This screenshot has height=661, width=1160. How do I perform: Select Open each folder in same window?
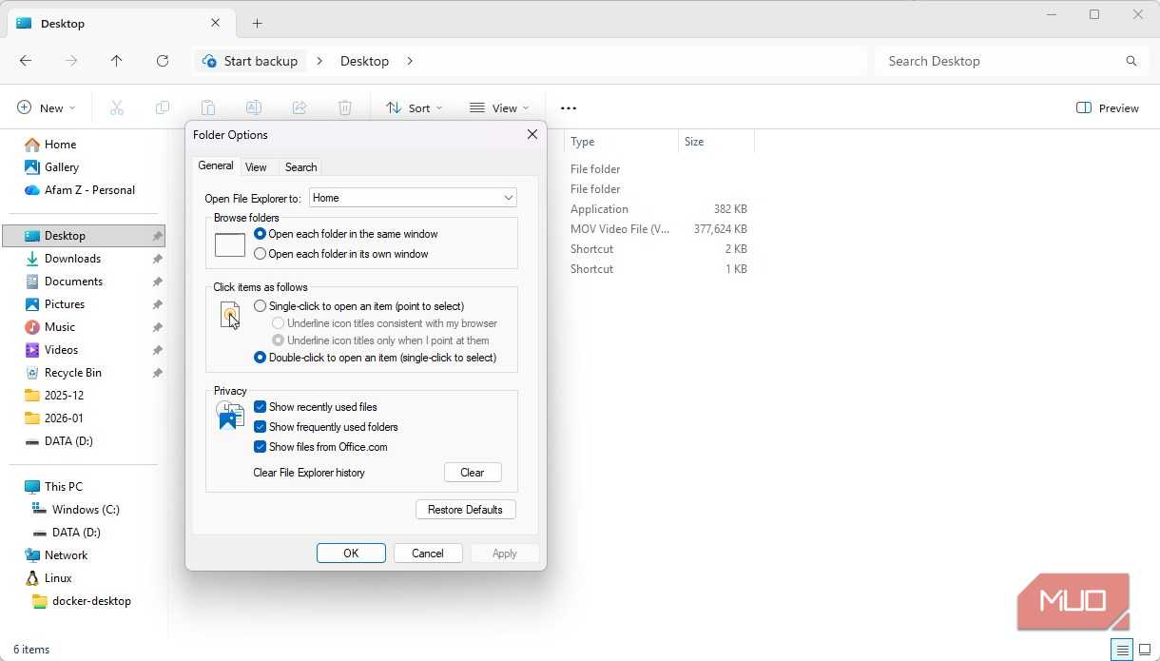click(261, 234)
